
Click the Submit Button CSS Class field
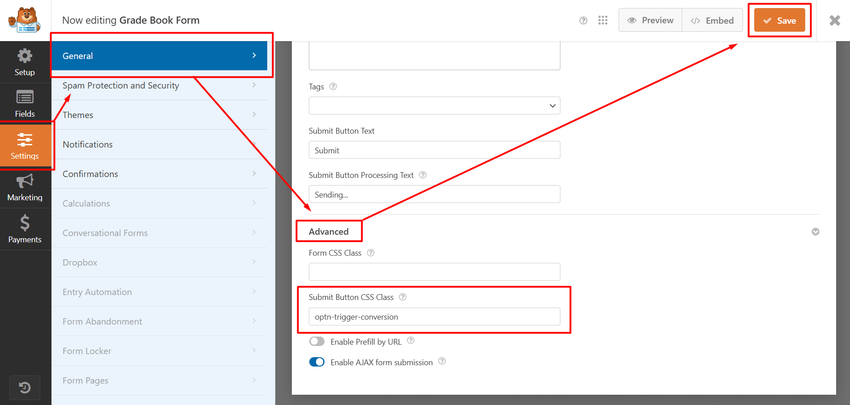coord(434,316)
